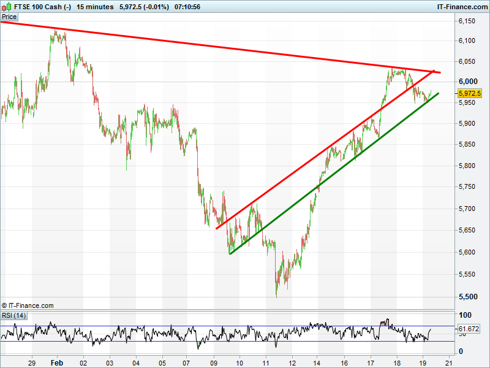The height and width of the screenshot is (368, 490).
Task: Click the 6,000 level on price axis
Action: coord(467,82)
